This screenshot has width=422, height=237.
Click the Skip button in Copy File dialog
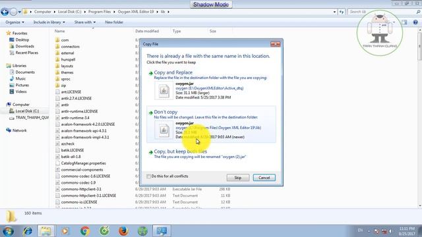coord(237,178)
